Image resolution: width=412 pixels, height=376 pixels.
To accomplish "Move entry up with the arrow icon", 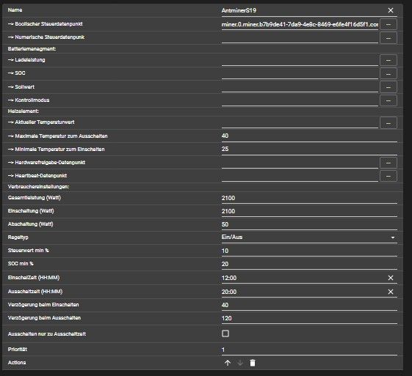I will [x=228, y=363].
